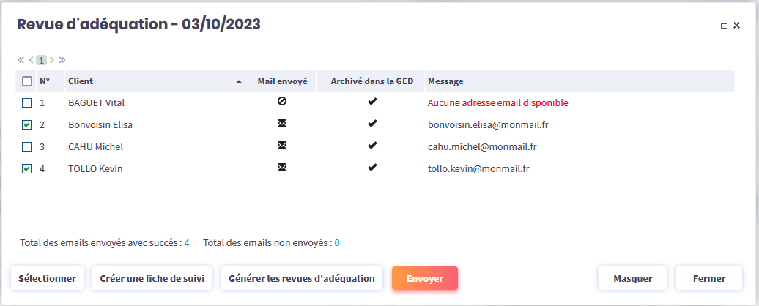
Task: Select page 1 in the pager
Action: click(x=42, y=60)
